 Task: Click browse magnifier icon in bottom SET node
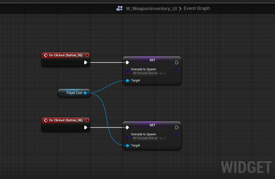coord(164,138)
